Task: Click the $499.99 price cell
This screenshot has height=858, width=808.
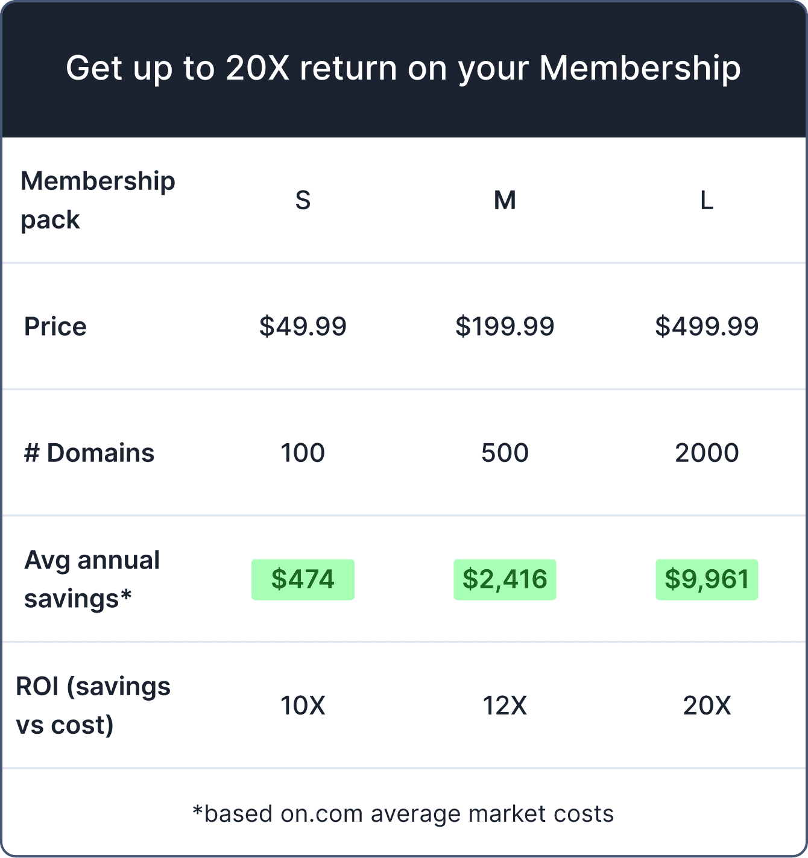Action: (707, 326)
